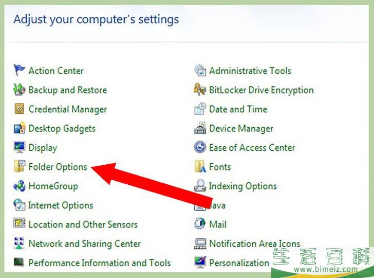Open the Folder Options icon
Image resolution: width=374 pixels, height=278 pixels.
19,166
